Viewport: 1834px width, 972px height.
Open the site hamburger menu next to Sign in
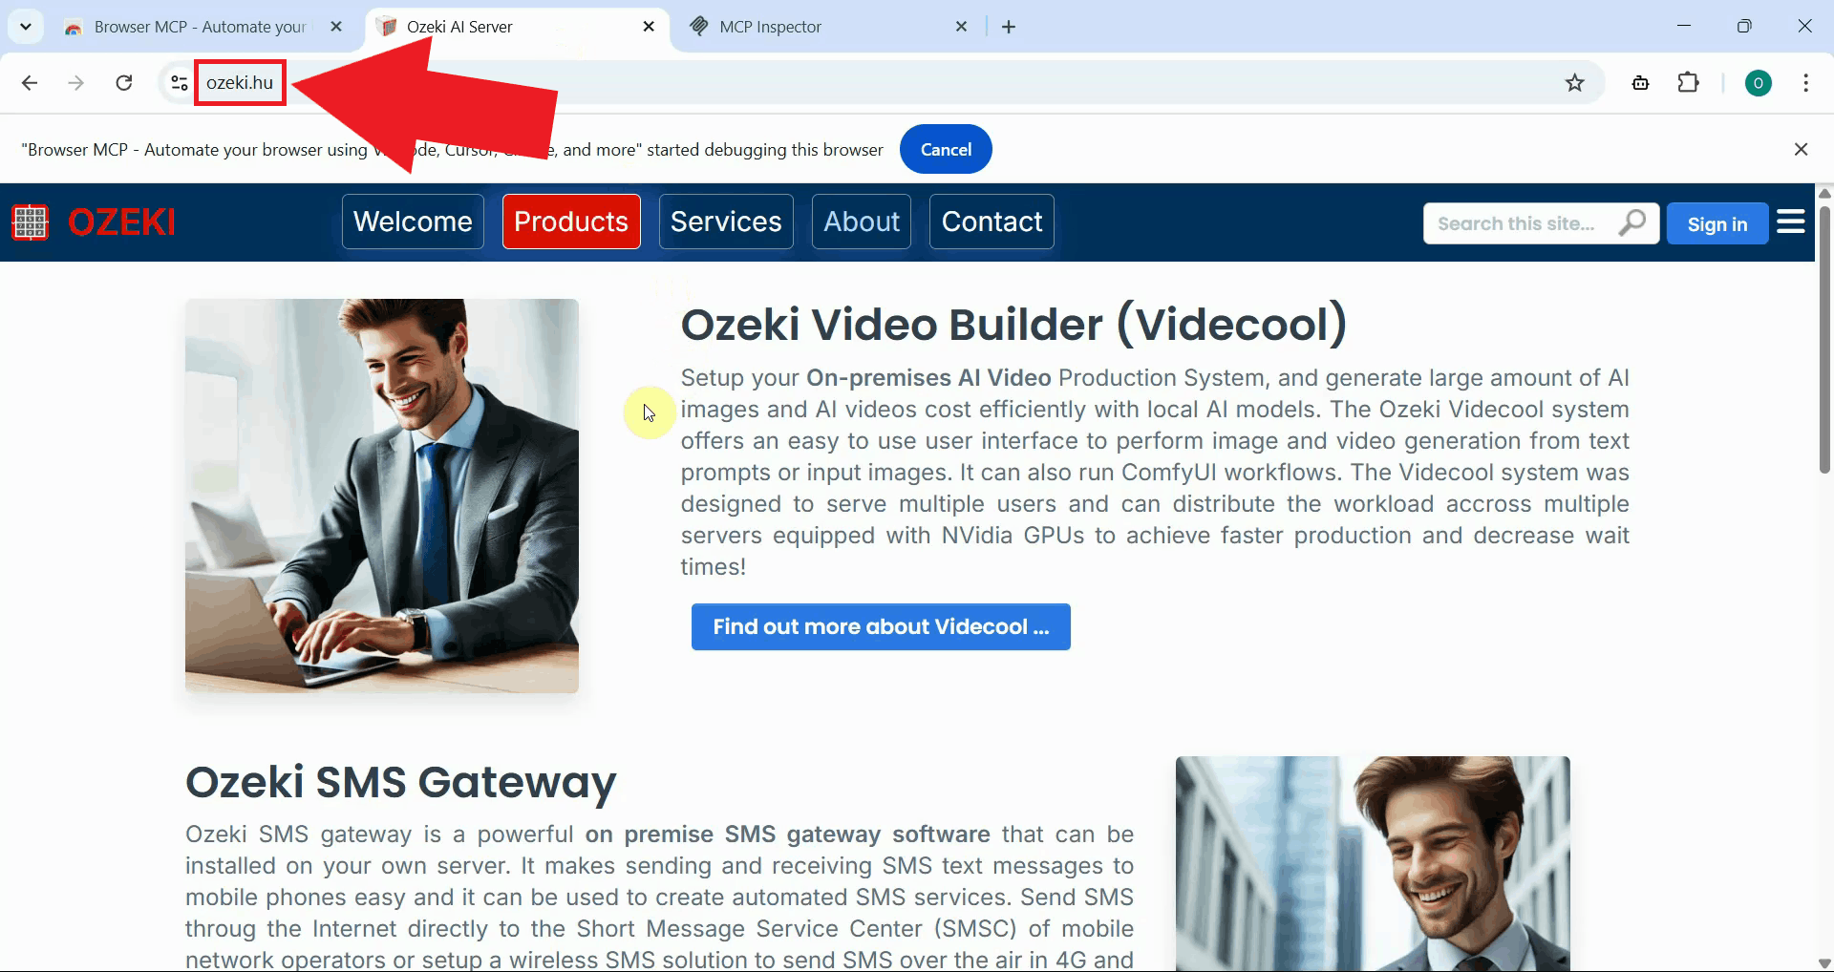pos(1791,222)
